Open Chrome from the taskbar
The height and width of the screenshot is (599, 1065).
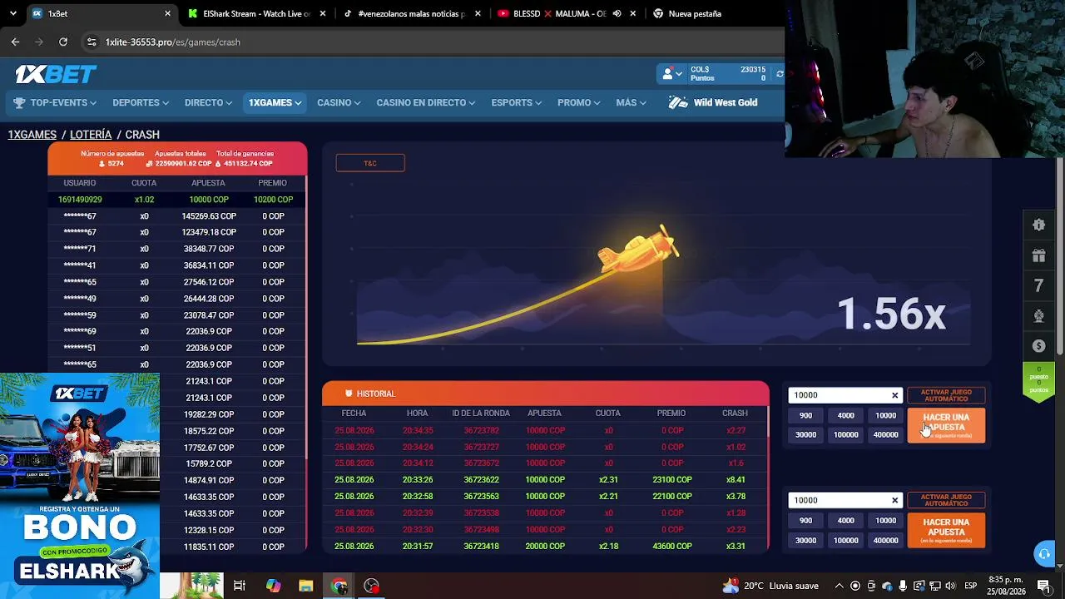[339, 586]
